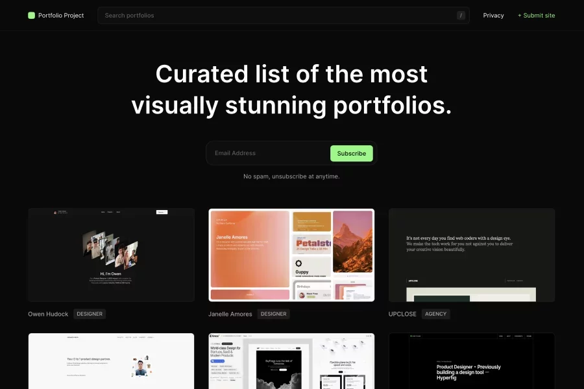Click the slash shortcut badge in search bar

(x=461, y=16)
